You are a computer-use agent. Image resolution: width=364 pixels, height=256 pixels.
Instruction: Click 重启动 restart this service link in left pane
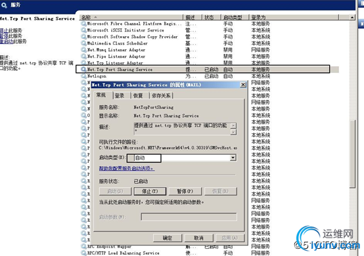pyautogui.click(x=7, y=41)
